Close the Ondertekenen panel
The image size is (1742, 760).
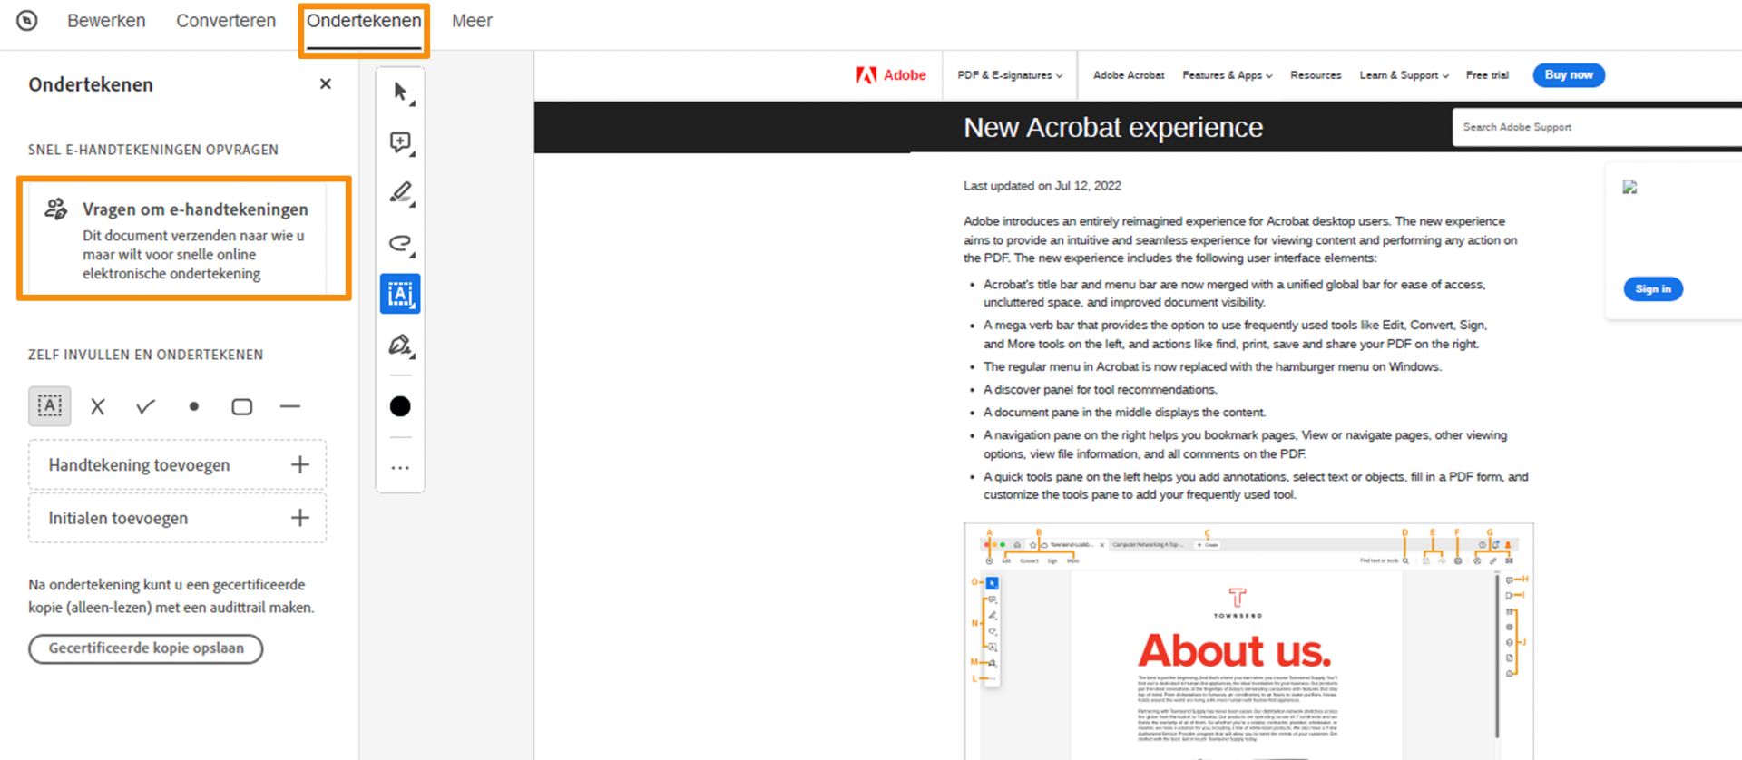pos(326,83)
